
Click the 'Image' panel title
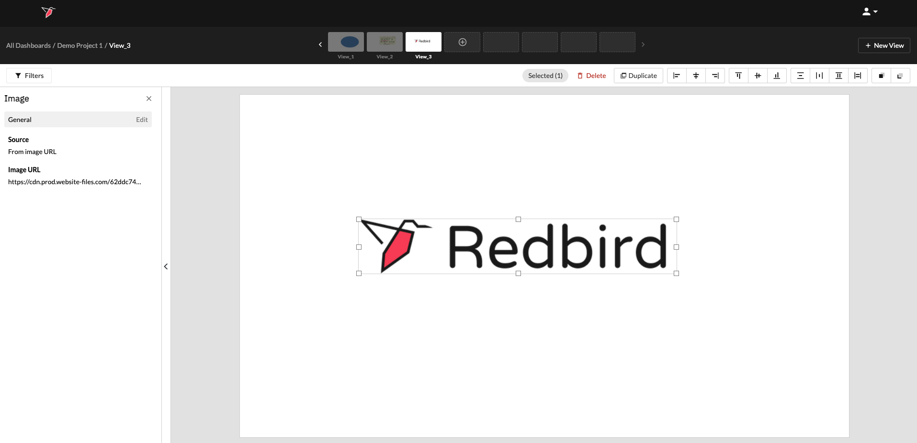coord(17,99)
